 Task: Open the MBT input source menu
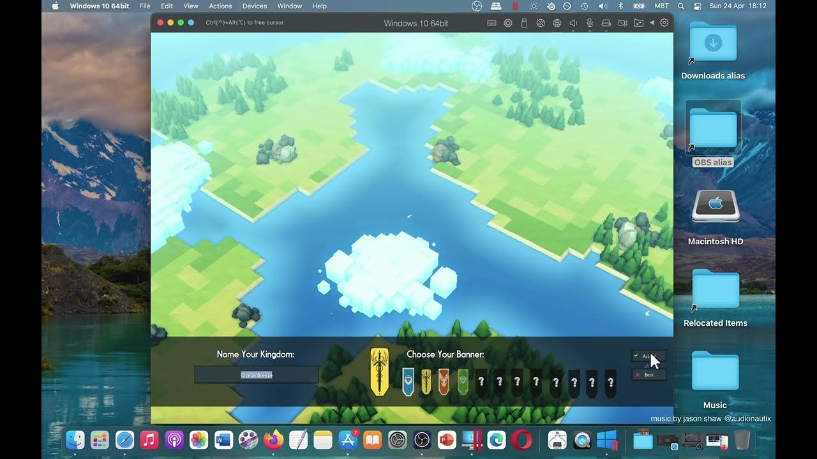coord(662,6)
